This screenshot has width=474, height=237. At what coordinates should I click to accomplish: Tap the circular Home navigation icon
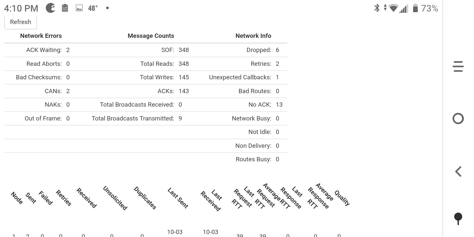click(x=458, y=118)
